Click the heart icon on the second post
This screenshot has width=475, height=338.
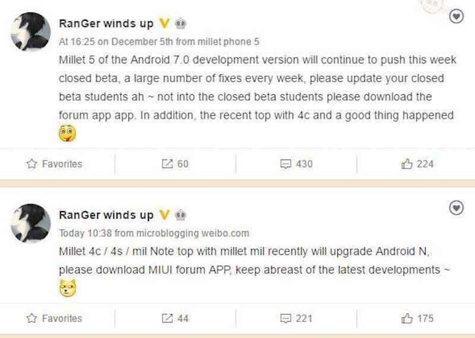pos(456,208)
